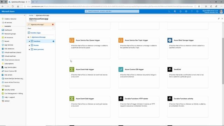Select the Azure Service Bus Topic trigger template
Viewport: 224px width, 126px height.
pyautogui.click(x=139, y=48)
